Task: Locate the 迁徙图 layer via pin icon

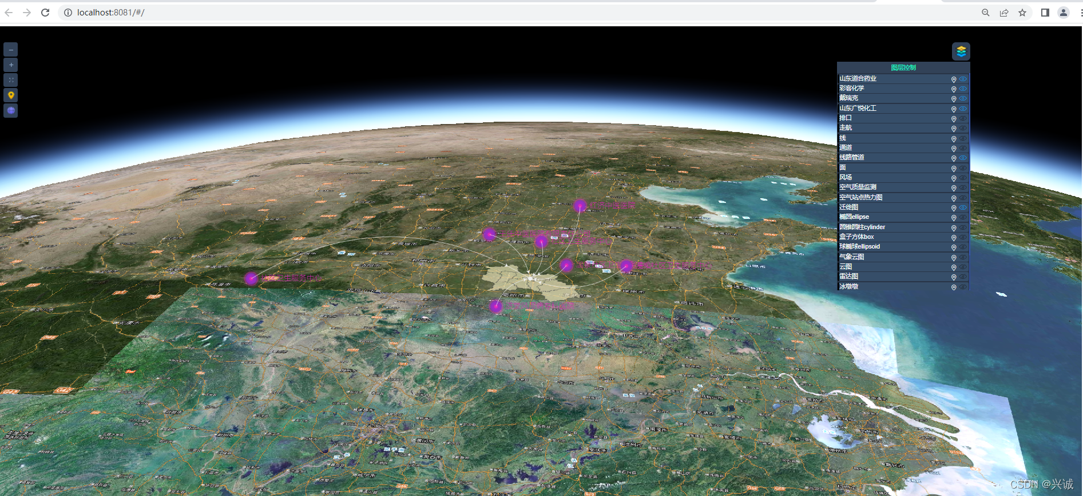Action: [954, 208]
